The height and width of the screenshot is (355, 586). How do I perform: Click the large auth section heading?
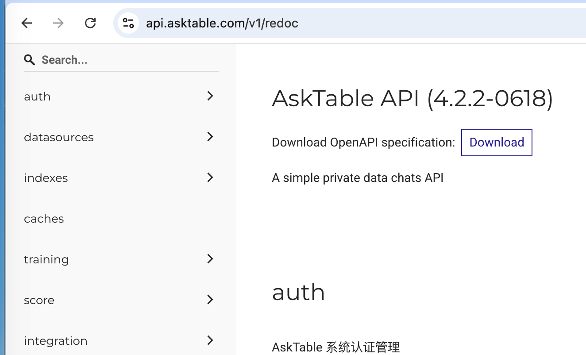(298, 292)
